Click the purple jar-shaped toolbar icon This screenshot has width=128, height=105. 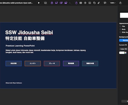(x=76, y=3)
